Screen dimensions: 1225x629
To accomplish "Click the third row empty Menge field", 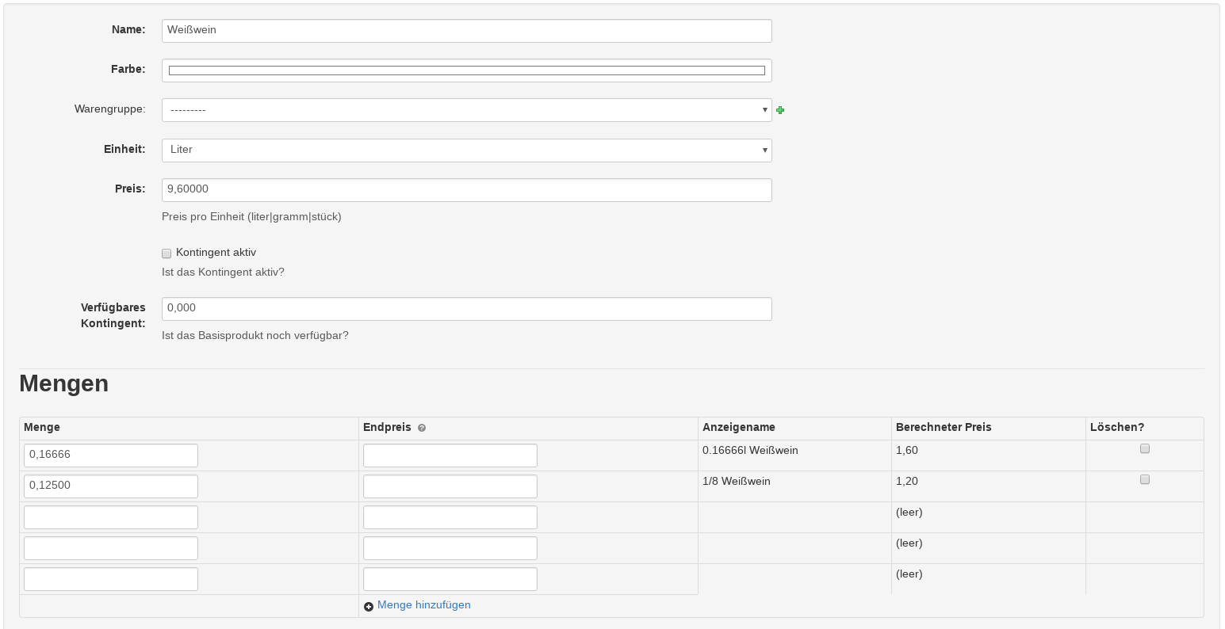I will pos(111,517).
